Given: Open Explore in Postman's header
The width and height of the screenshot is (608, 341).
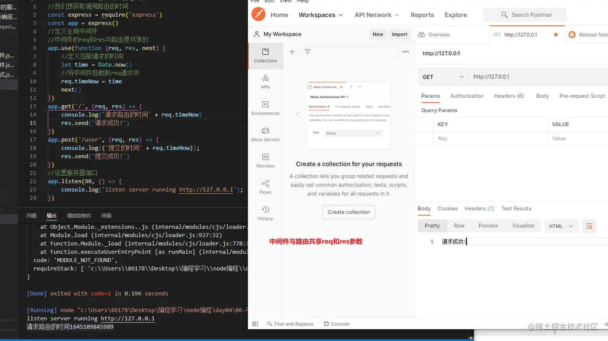Looking at the screenshot, I should pos(456,15).
